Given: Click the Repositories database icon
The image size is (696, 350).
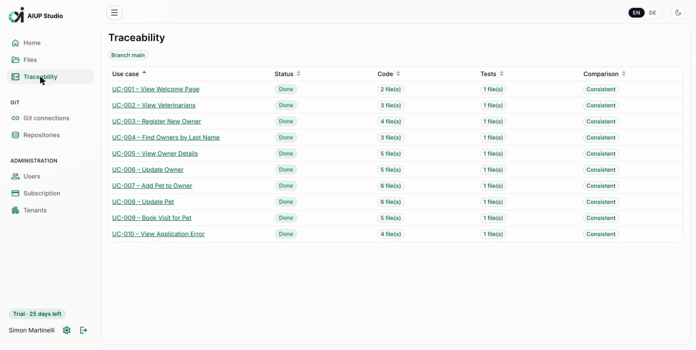Looking at the screenshot, I should click(16, 135).
